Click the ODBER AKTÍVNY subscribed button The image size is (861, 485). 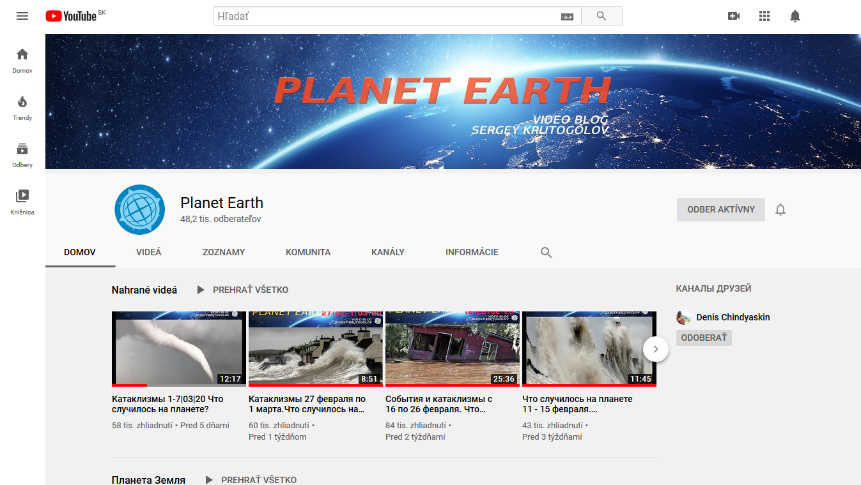721,209
